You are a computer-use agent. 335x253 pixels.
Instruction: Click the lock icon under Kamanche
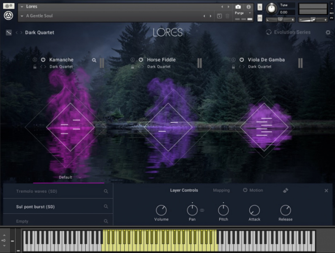tap(35, 67)
